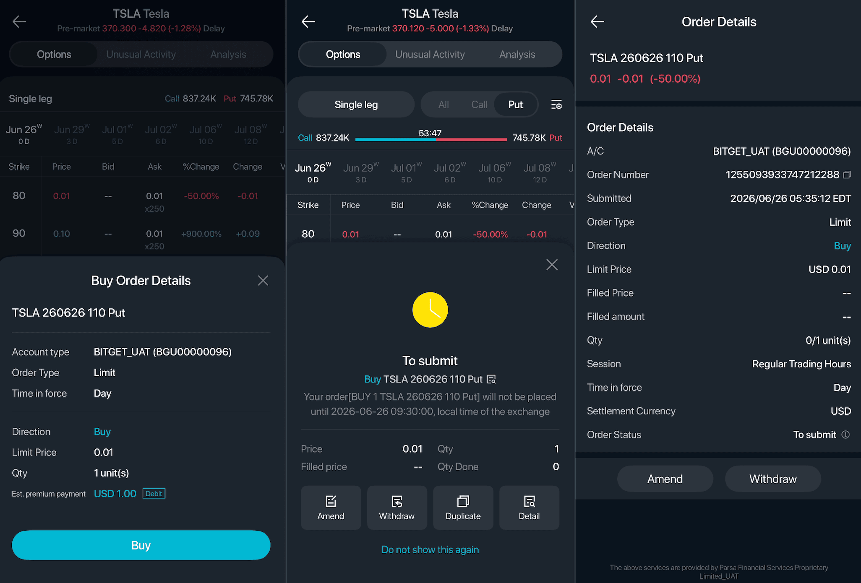
Task: Click TSLA 260626 110 Put title on Order Details
Action: pyautogui.click(x=646, y=58)
